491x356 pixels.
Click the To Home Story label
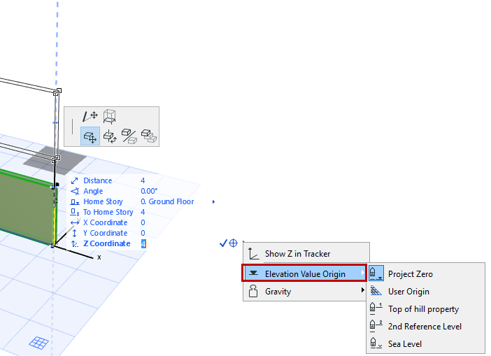pos(108,213)
